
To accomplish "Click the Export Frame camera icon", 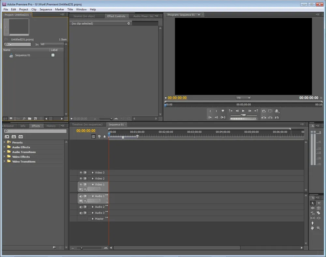I will coord(277,117).
